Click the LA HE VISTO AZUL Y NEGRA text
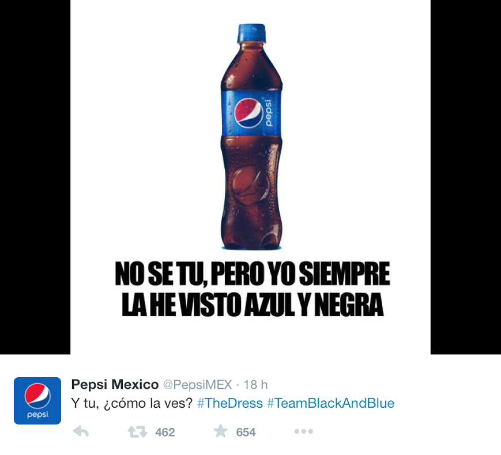This screenshot has height=455, width=501. point(253,304)
